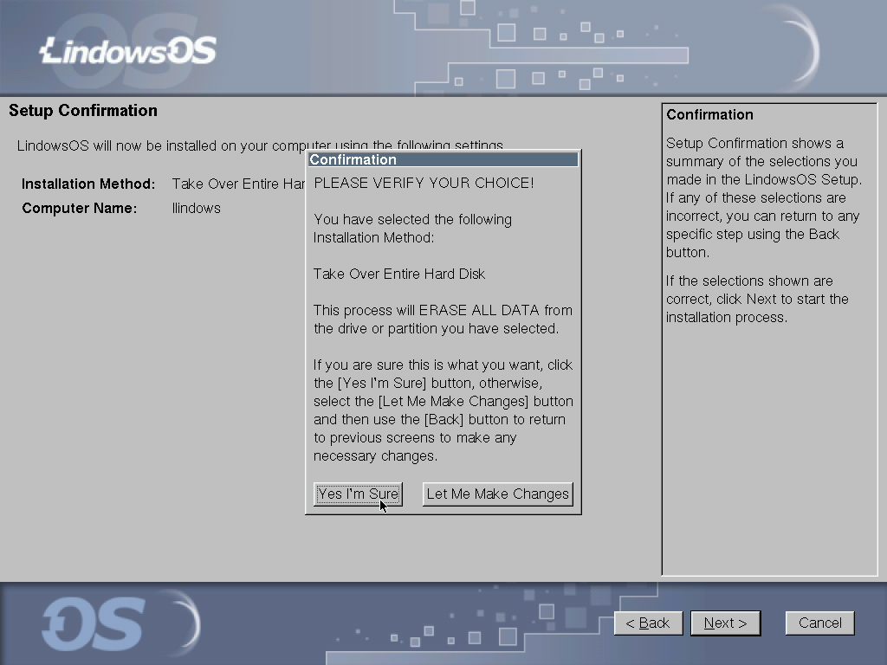Click the Installation Method label

tap(88, 184)
